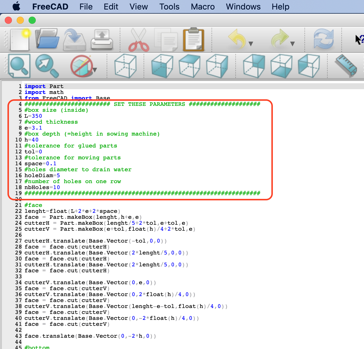Image resolution: width=364 pixels, height=349 pixels.
Task: Fit all content with the magnifier page icon
Action: tap(19, 66)
